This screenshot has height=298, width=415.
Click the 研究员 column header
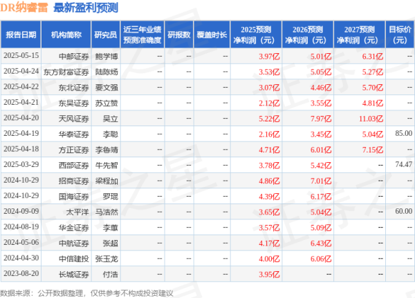(x=104, y=34)
